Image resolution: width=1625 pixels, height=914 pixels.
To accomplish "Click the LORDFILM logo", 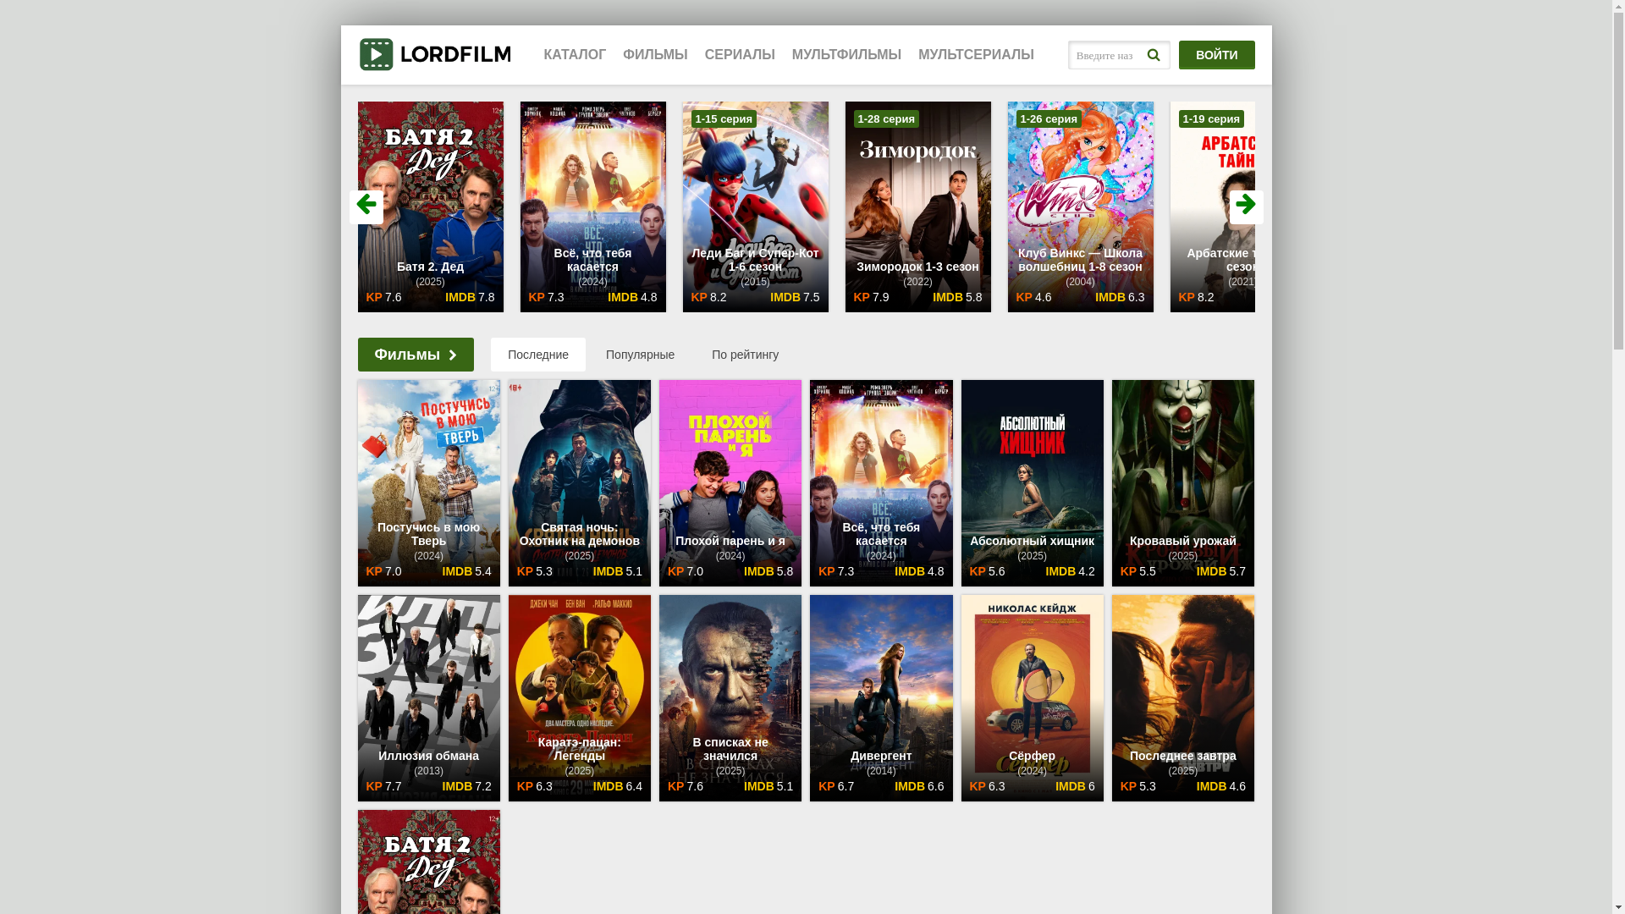I will pos(435,54).
